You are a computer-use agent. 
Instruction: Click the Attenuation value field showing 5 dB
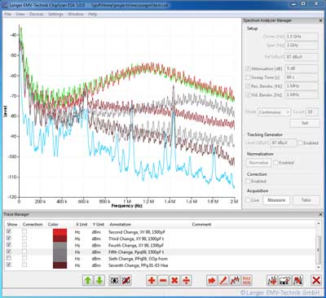302,68
